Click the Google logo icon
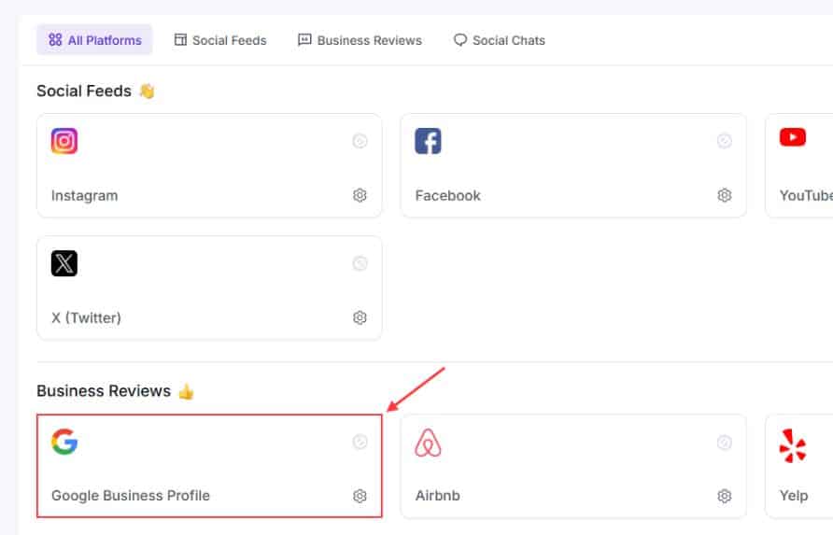The image size is (833, 535). pos(64,442)
